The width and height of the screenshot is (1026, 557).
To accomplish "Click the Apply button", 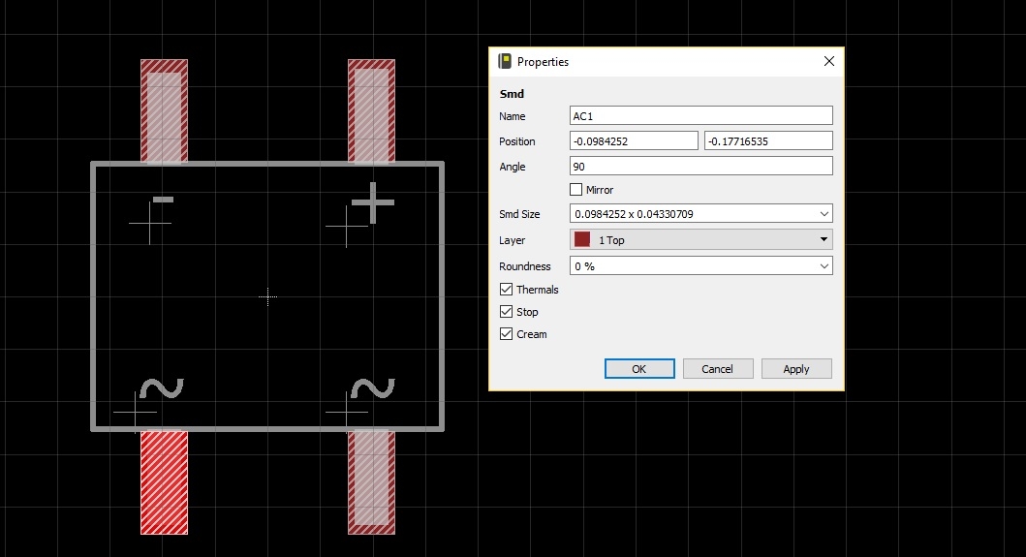I will pos(796,368).
